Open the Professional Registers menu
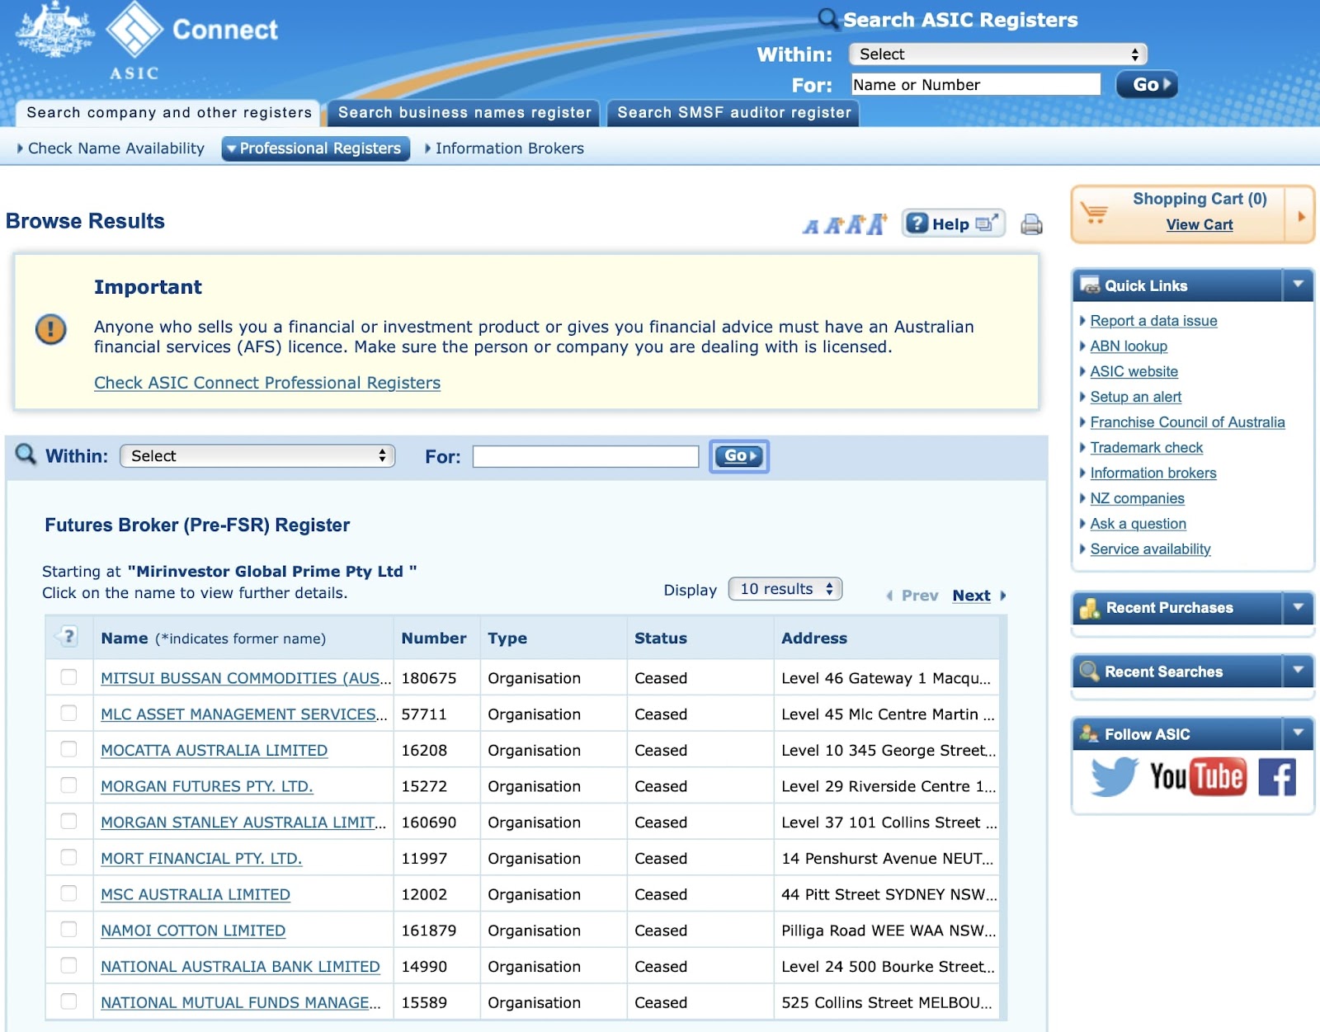1320x1032 pixels. [316, 148]
